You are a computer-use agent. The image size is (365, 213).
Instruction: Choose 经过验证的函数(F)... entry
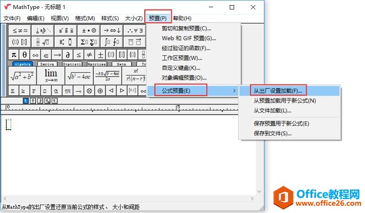point(194,48)
